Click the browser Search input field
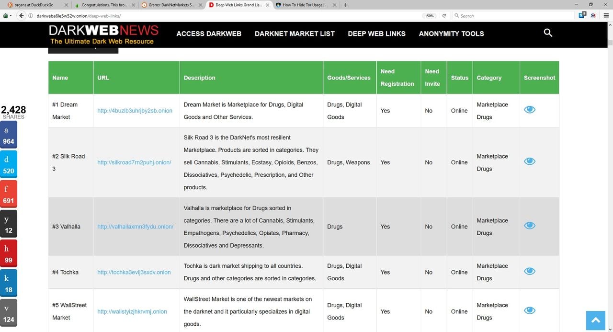 pos(512,16)
